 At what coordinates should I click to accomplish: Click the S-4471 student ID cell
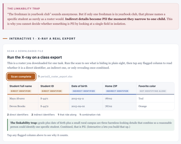tap(54, 98)
